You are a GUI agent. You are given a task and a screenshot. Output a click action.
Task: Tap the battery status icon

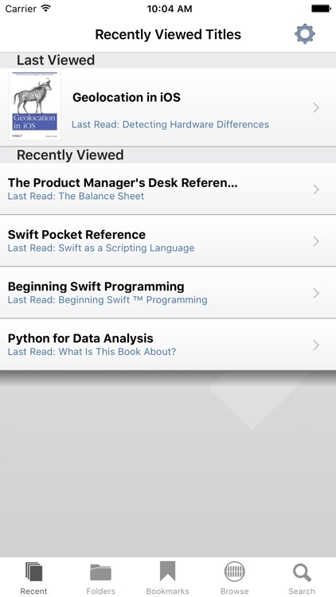coord(321,9)
